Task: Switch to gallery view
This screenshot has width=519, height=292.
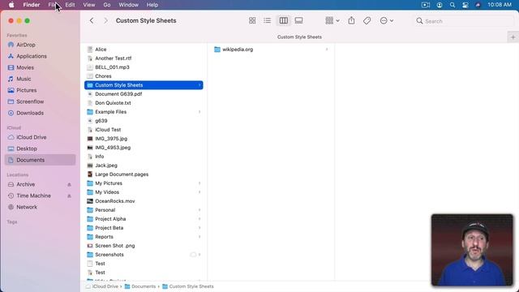Action: [298, 20]
